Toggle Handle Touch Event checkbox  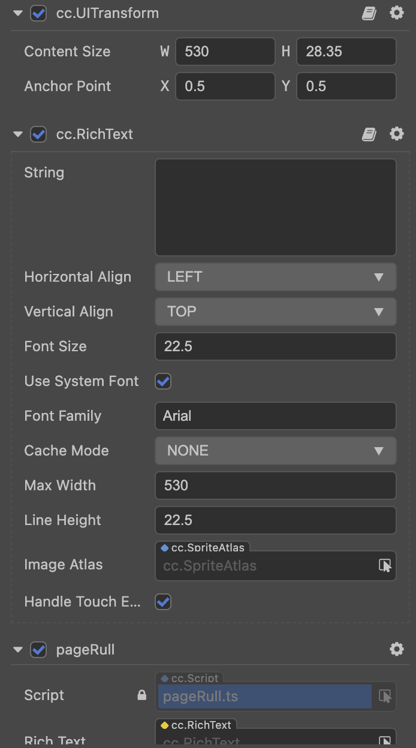click(163, 602)
